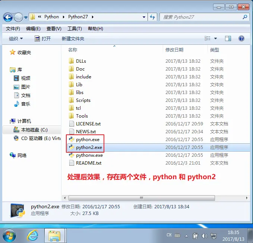This screenshot has height=243, width=253.
Task: Click the greyed Forward arrow button
Action: (x=18, y=17)
